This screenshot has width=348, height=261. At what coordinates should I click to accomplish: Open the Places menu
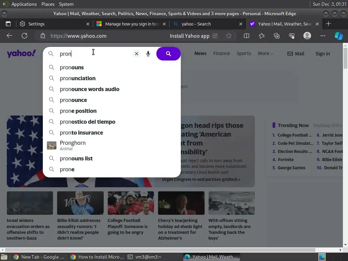pos(48,4)
